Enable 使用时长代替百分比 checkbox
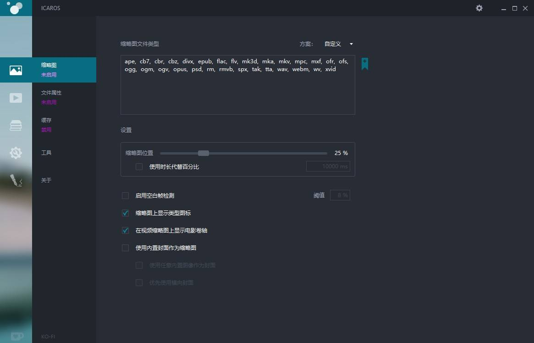This screenshot has width=534, height=343. (x=139, y=166)
